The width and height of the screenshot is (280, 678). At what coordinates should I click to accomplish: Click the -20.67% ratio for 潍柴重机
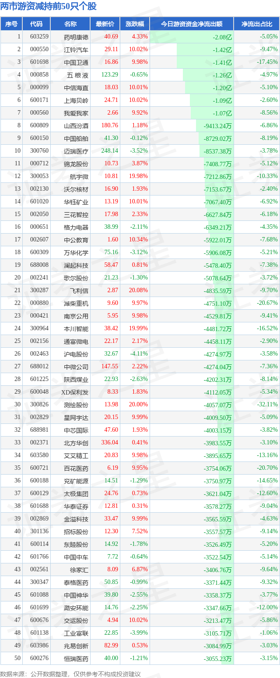(267, 303)
